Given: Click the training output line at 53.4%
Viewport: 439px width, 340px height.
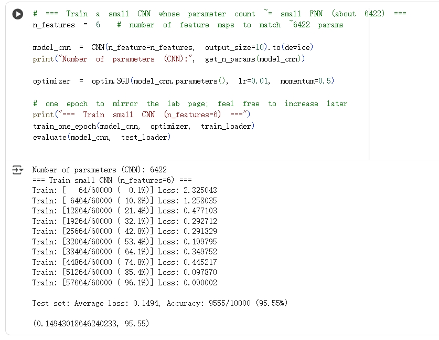Looking at the screenshot, I should [x=124, y=242].
